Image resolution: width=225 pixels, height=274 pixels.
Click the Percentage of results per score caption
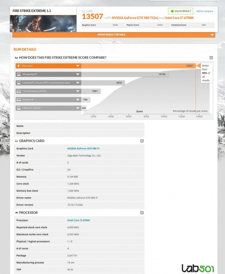[190, 111]
